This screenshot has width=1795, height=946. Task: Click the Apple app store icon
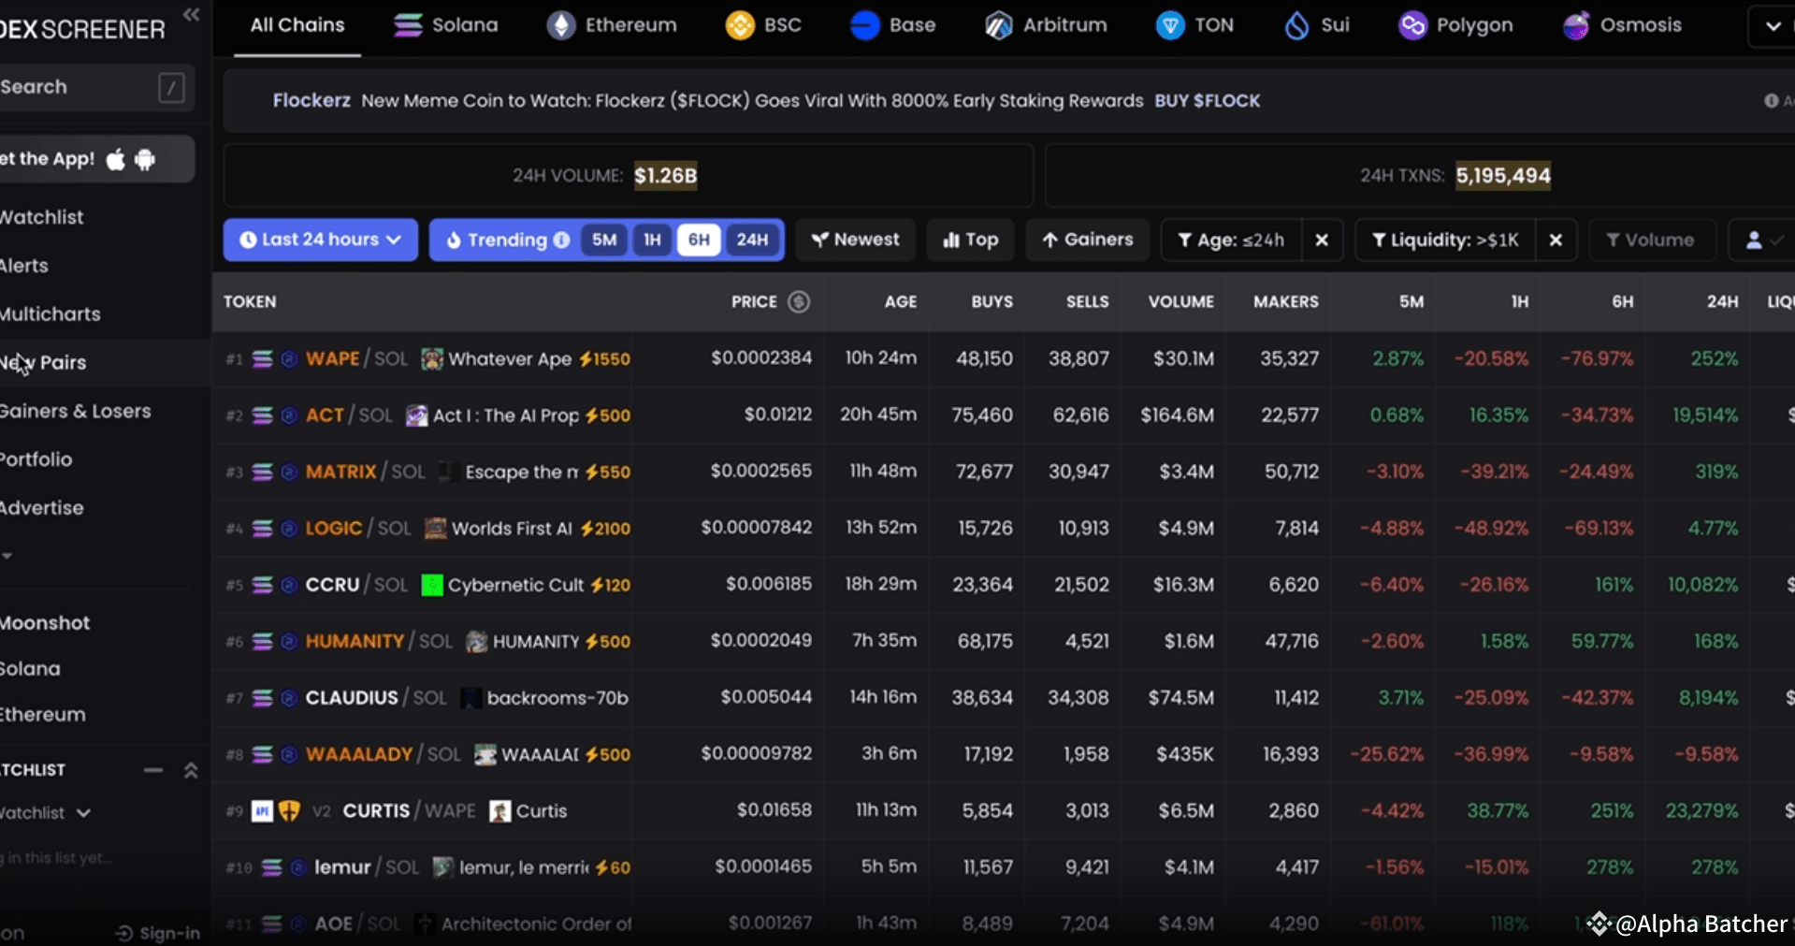[115, 159]
